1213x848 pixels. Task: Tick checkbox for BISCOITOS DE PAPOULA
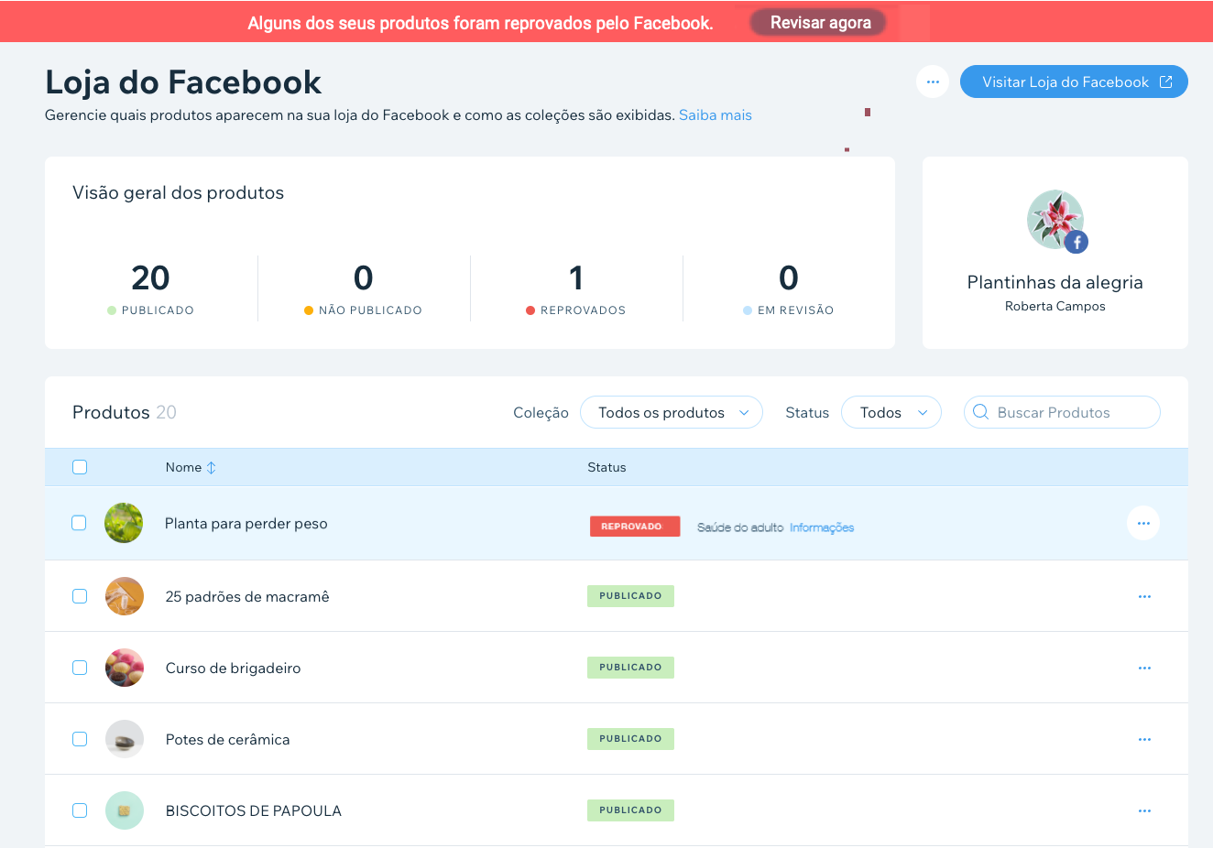coord(80,810)
